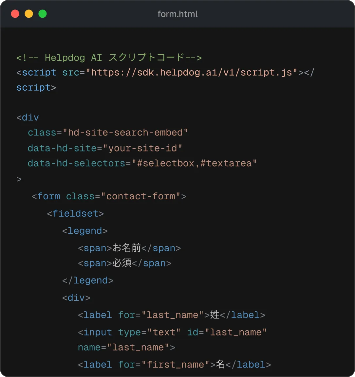Click the yellow minimize window dot

[29, 14]
